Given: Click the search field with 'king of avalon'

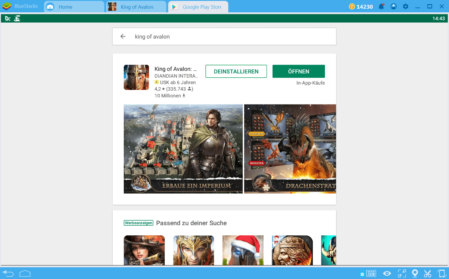Looking at the screenshot, I should (224, 36).
